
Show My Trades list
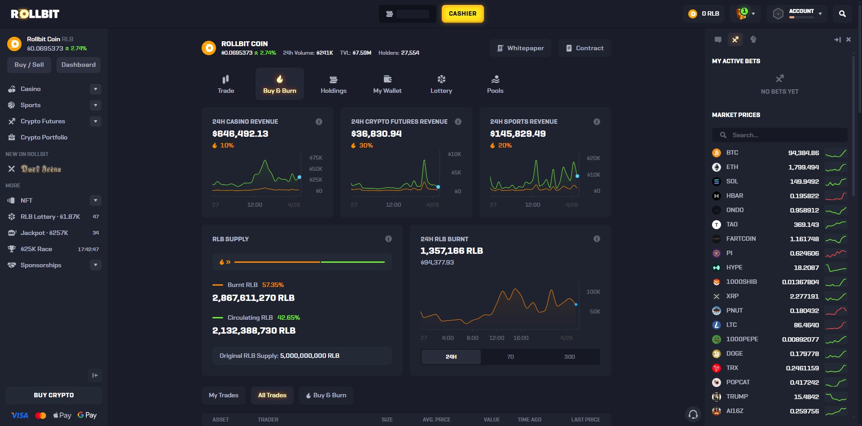click(224, 396)
